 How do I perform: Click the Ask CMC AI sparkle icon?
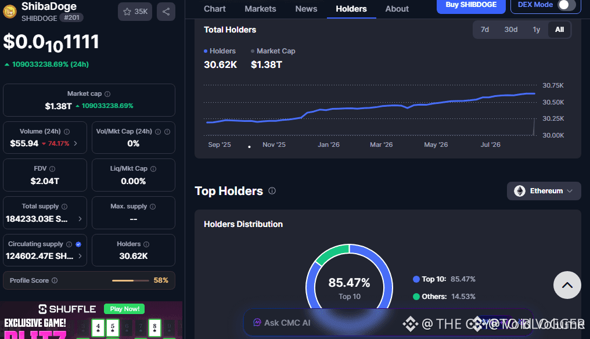(257, 322)
